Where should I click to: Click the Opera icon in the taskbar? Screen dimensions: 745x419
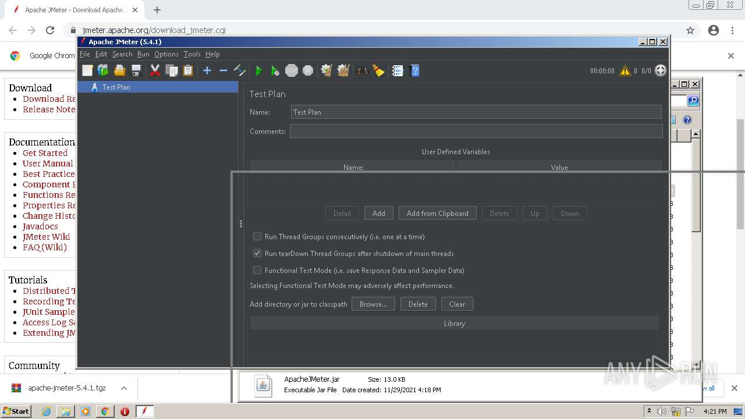(x=125, y=411)
